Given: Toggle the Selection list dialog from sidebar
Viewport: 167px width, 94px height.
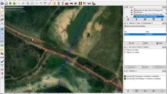Looking at the screenshot, I should click(x=2, y=37).
